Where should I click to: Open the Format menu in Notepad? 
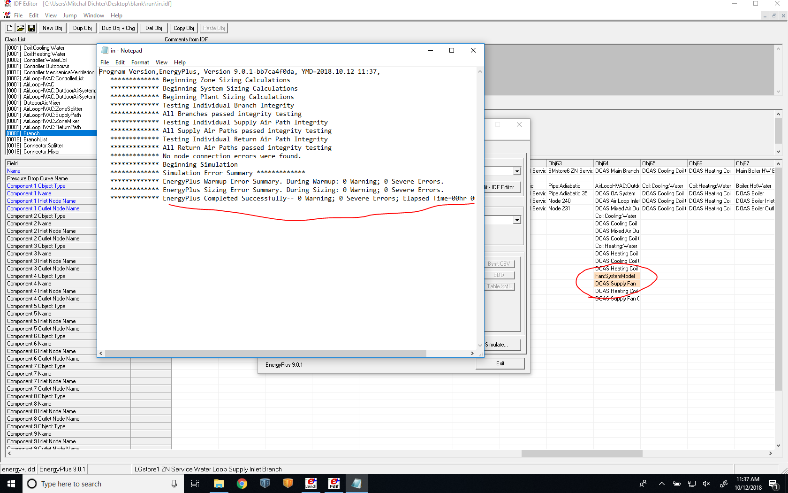(x=140, y=62)
